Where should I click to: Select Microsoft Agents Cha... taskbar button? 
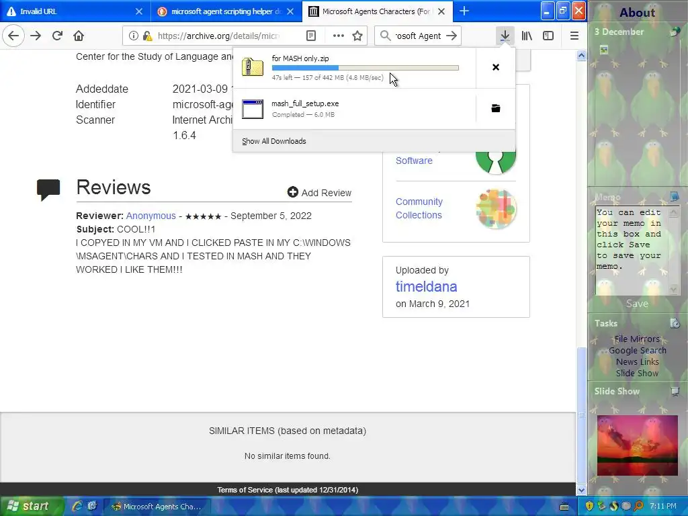tap(157, 507)
